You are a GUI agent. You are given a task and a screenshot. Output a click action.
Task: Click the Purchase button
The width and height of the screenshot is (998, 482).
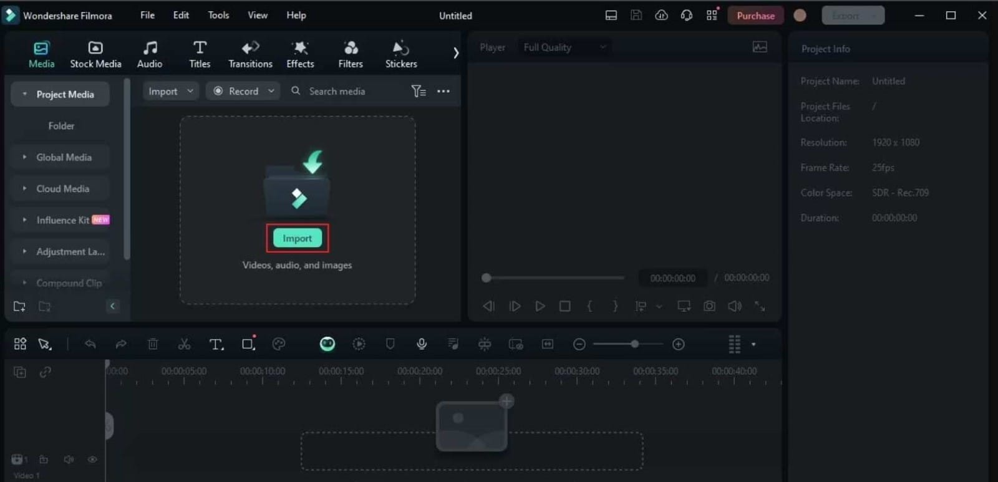coord(755,16)
